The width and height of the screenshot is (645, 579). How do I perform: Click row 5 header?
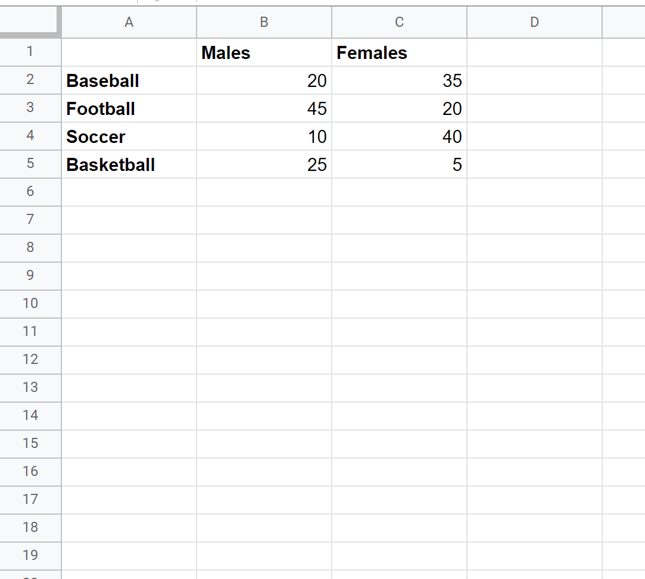click(x=30, y=164)
